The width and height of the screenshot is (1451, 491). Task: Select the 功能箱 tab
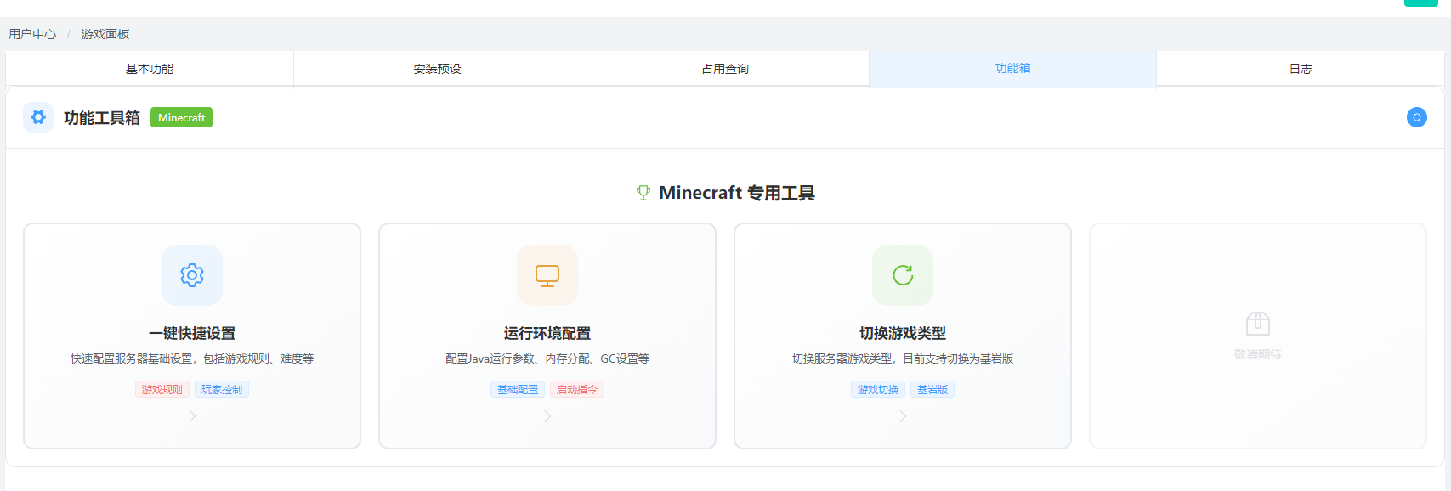click(x=1012, y=68)
